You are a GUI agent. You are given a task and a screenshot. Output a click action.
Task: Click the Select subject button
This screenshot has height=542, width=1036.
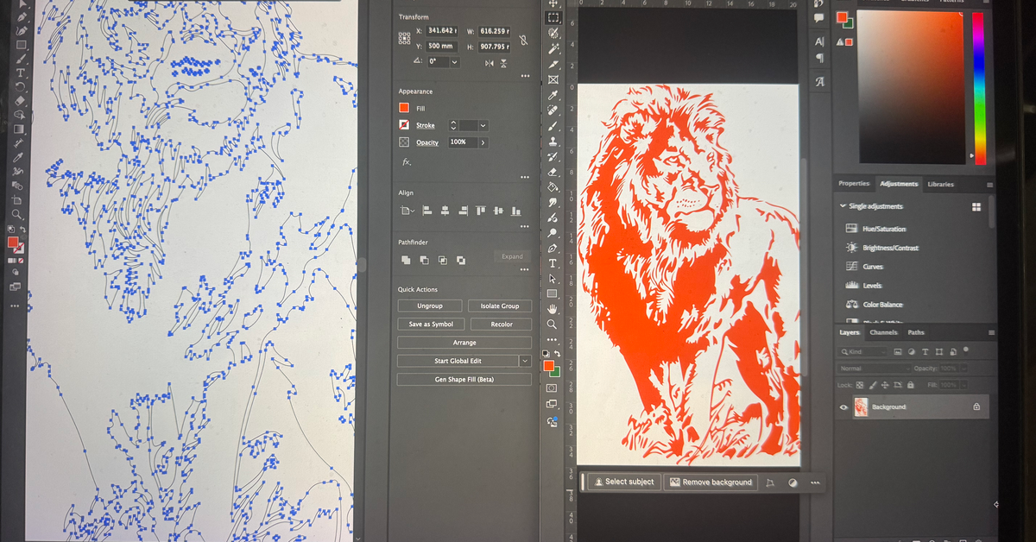pos(623,482)
